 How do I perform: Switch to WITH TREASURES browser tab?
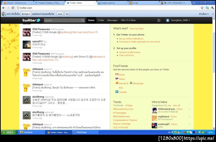[175, 3]
